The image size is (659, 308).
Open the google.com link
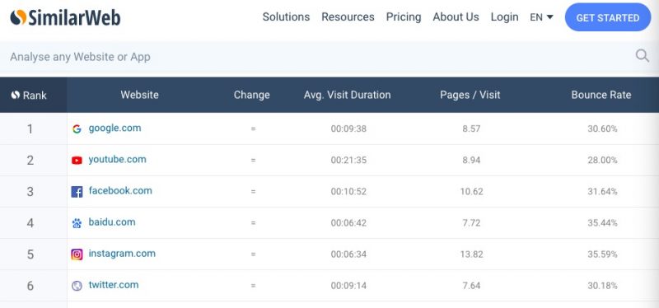pos(115,128)
